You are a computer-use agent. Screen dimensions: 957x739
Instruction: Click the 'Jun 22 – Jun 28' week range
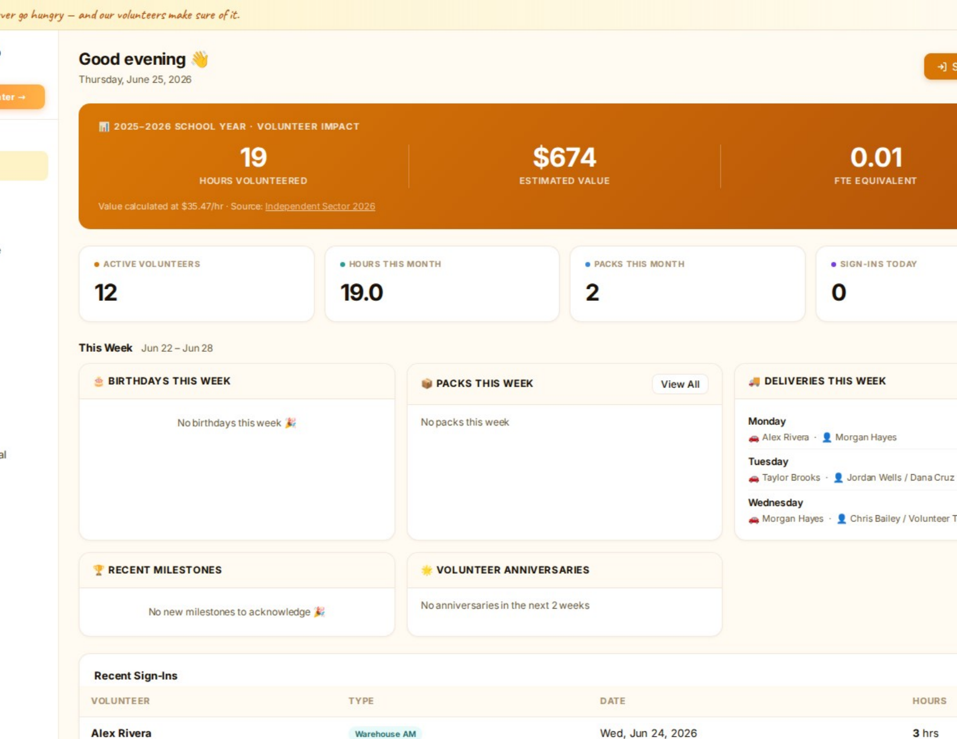click(177, 348)
